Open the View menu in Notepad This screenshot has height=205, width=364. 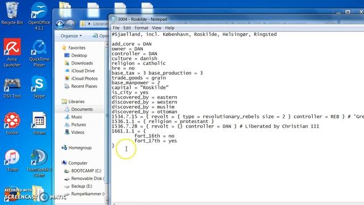(156, 28)
